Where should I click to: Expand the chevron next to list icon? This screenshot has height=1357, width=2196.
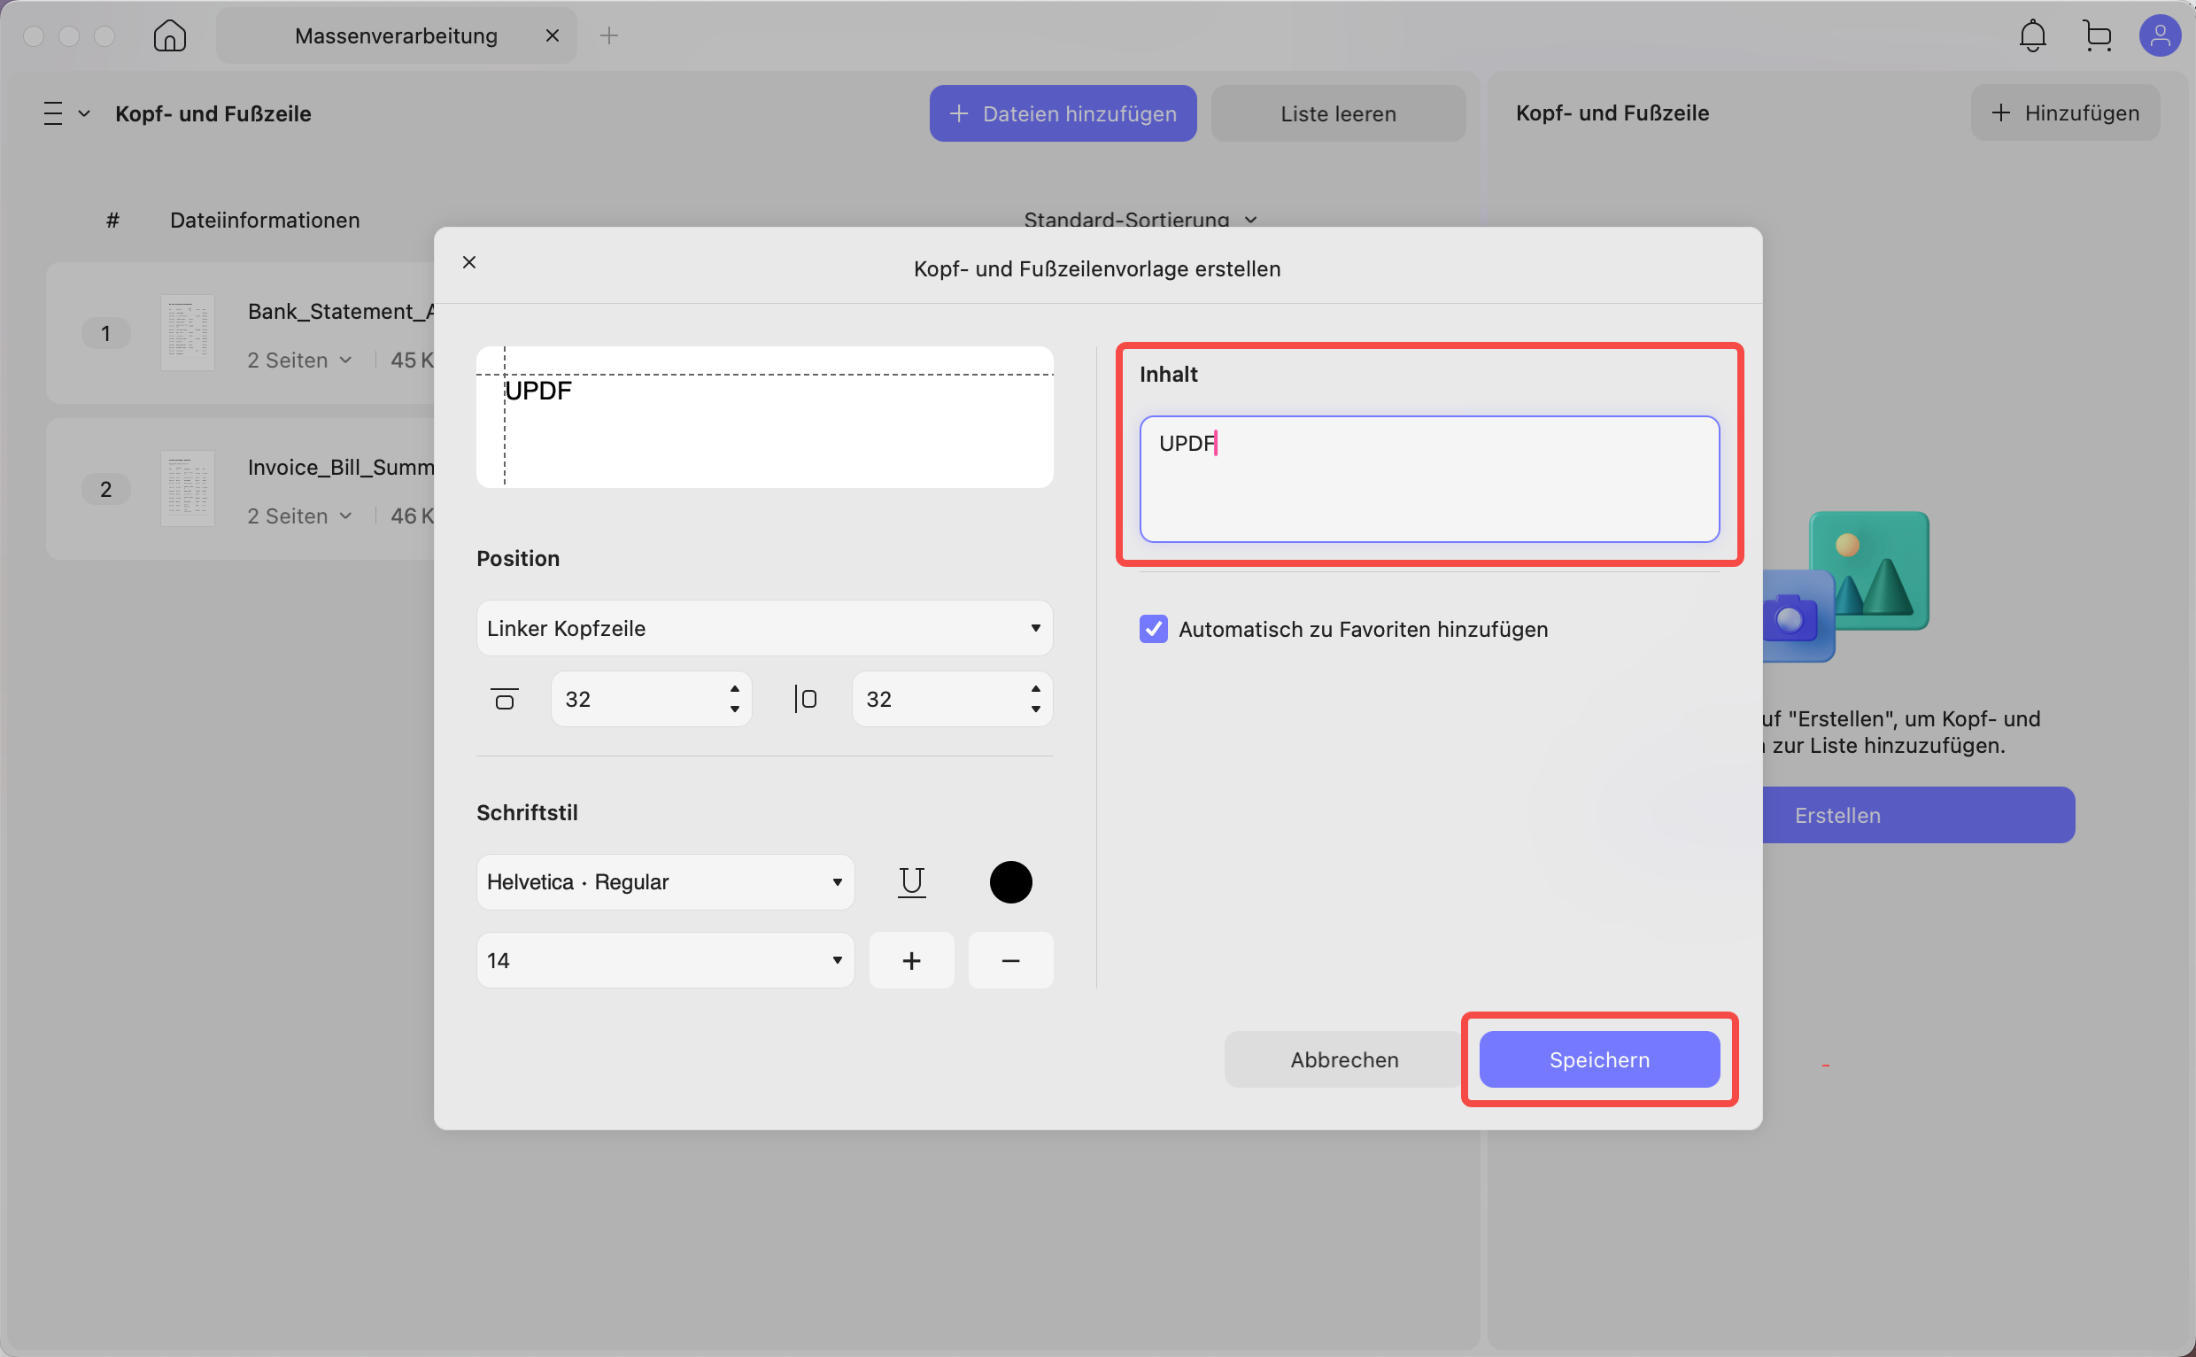click(x=84, y=114)
